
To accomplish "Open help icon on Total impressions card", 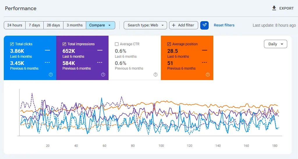I will (x=103, y=75).
